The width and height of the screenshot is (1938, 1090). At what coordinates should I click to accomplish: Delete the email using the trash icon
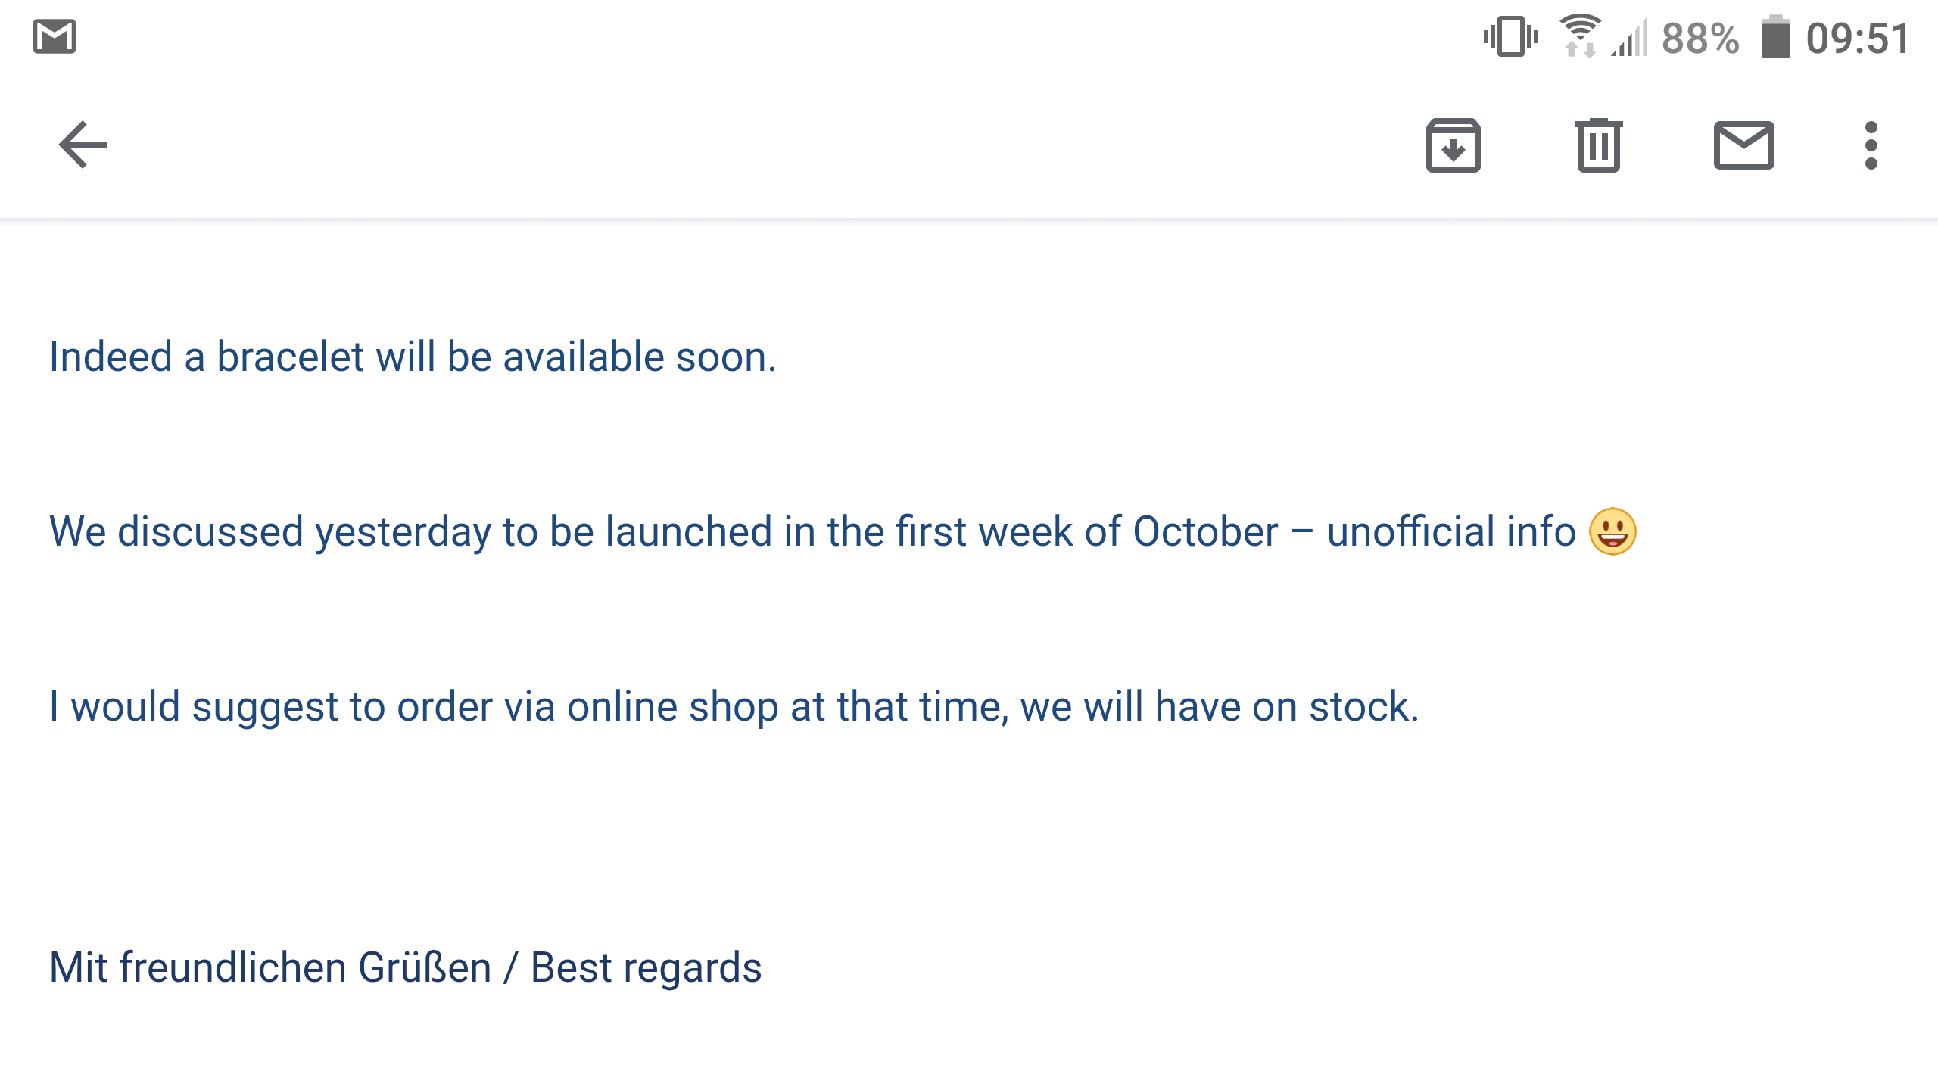(1598, 145)
